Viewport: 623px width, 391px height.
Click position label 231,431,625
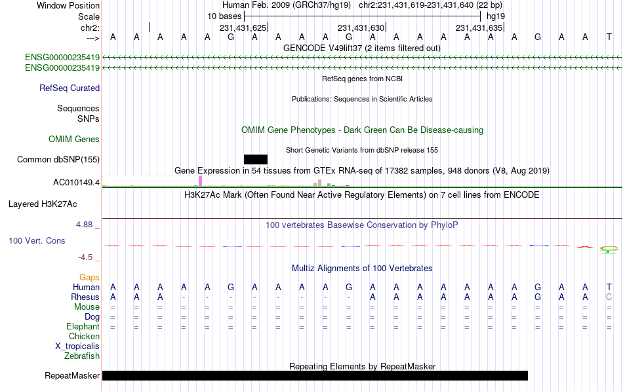pyautogui.click(x=243, y=28)
